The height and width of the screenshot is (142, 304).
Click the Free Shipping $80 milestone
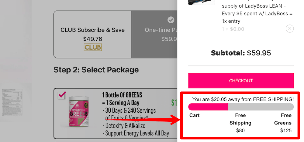pos(240,123)
